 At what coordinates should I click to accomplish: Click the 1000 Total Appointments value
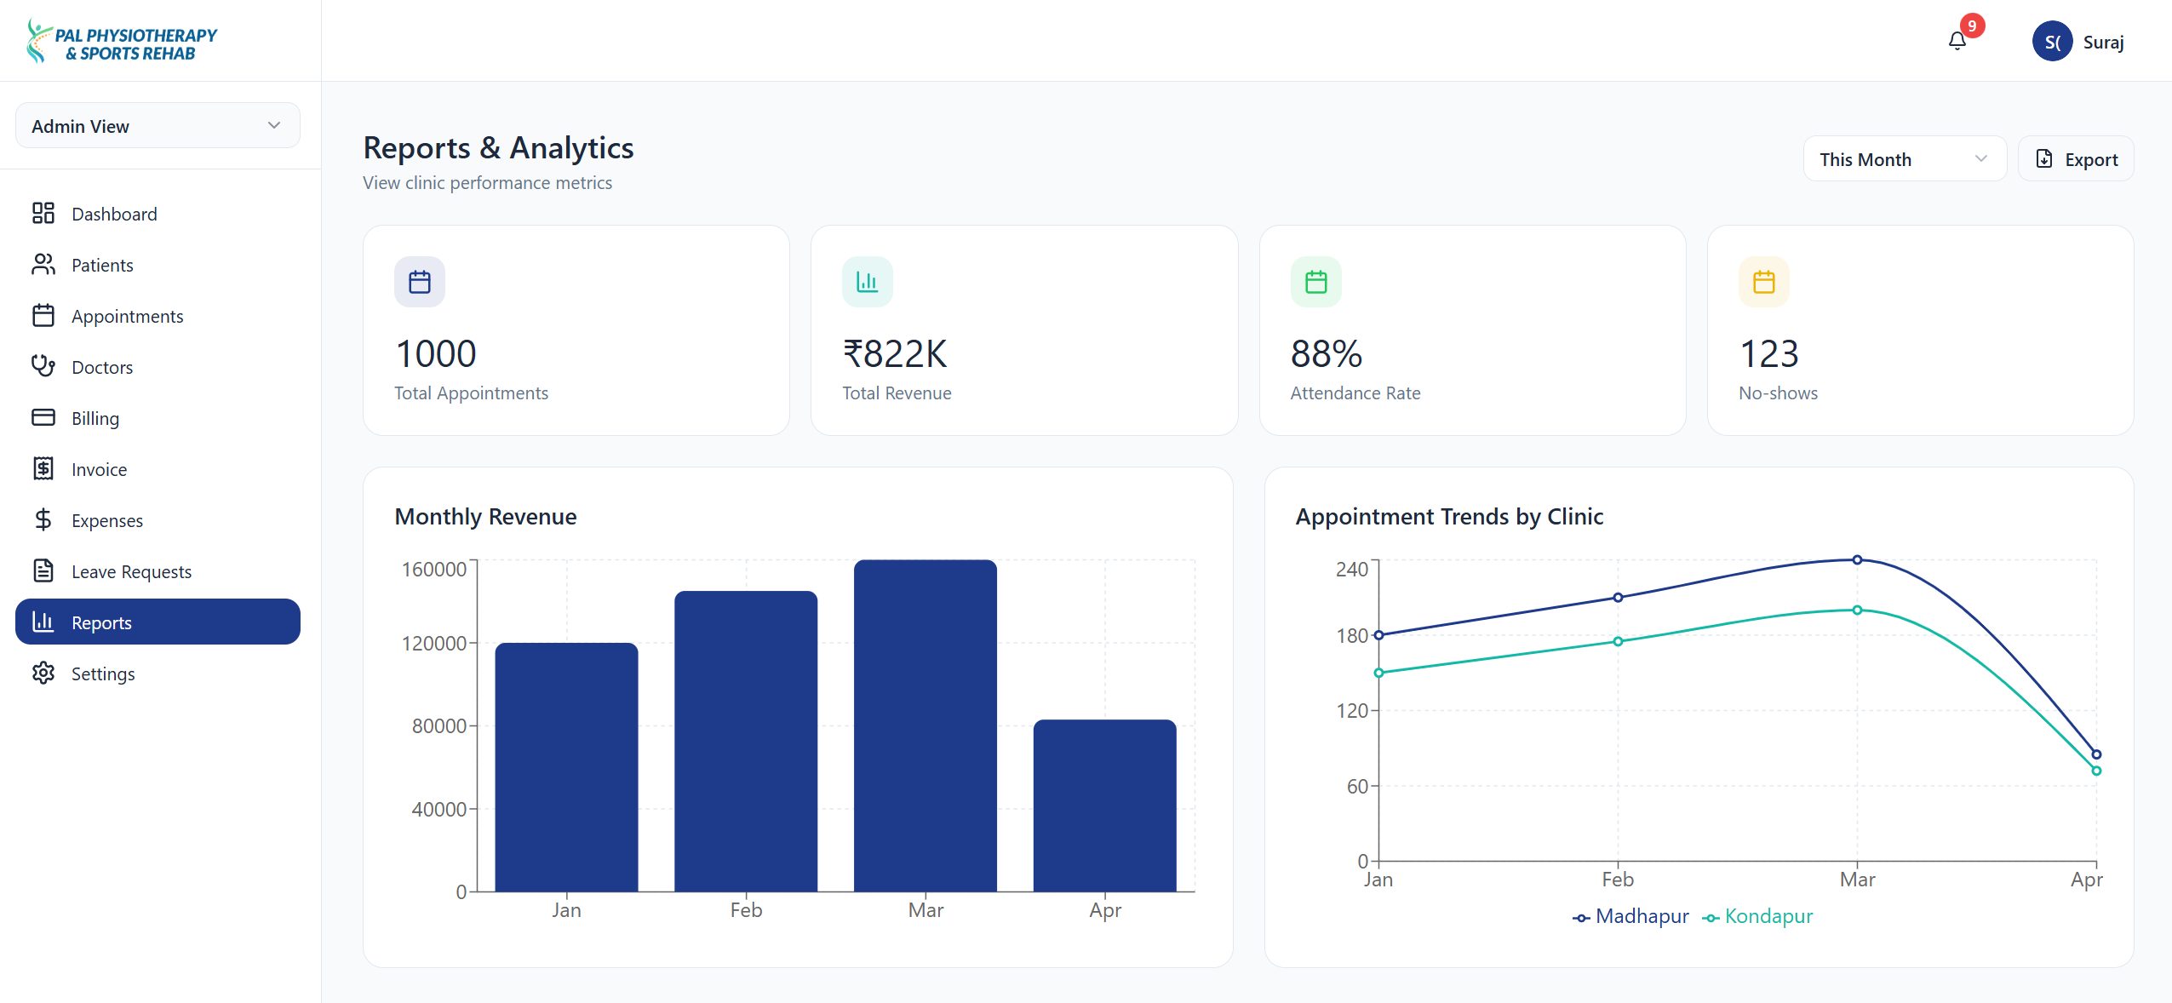click(x=436, y=353)
